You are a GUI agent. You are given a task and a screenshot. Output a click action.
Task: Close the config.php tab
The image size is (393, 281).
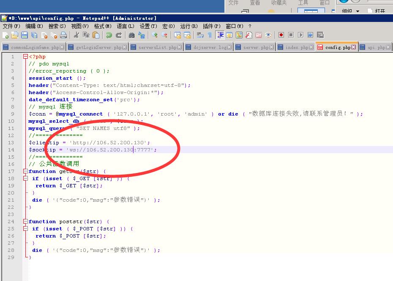click(x=354, y=47)
